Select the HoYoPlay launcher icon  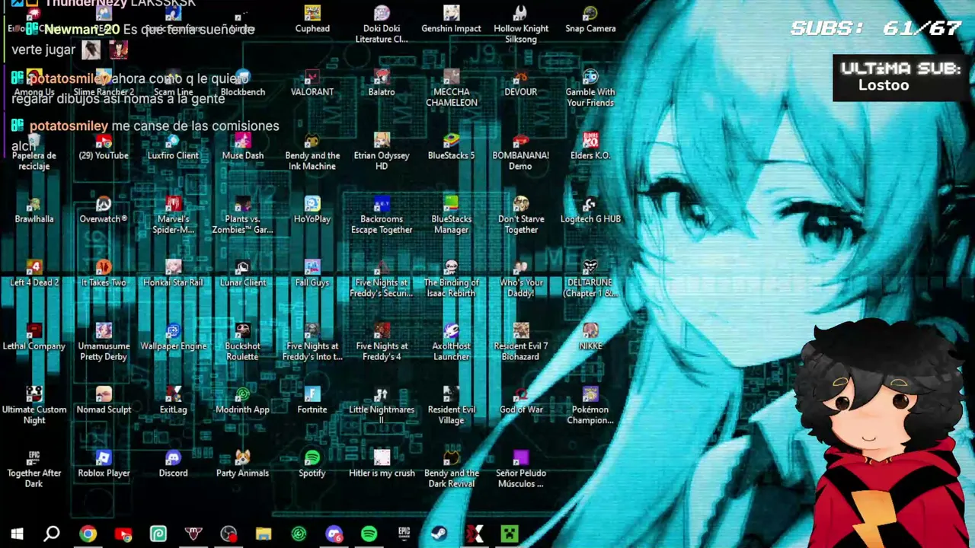[312, 210]
